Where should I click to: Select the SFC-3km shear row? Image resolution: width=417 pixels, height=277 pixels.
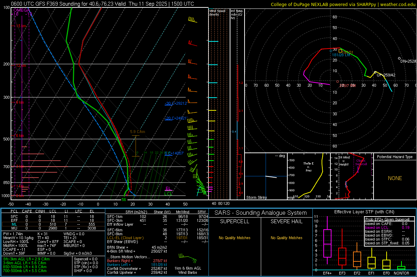point(158,220)
